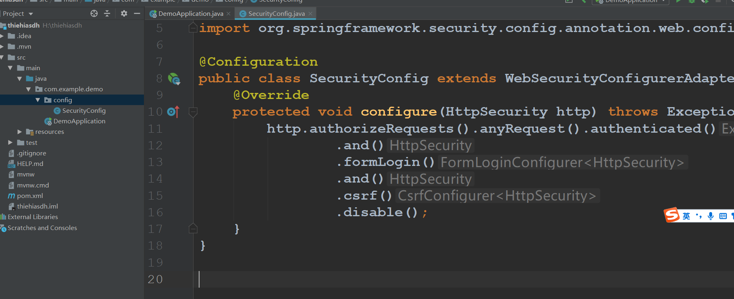The image size is (734, 299).
Task: Switch to SecurityConfig.java tab
Action: click(277, 13)
